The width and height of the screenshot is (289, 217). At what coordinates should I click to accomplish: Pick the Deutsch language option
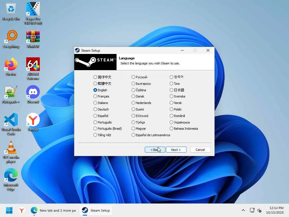click(101, 109)
